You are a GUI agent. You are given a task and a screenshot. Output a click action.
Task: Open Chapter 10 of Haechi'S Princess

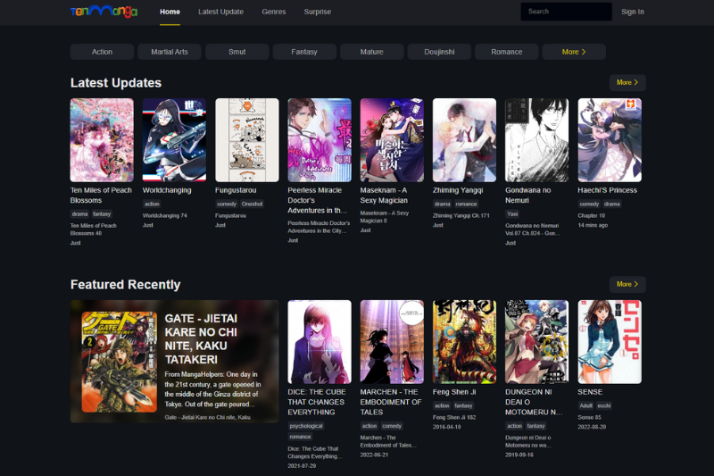[592, 215]
